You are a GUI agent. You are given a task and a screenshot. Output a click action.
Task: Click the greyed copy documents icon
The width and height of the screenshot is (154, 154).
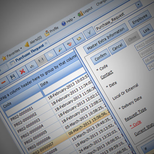click(51, 55)
